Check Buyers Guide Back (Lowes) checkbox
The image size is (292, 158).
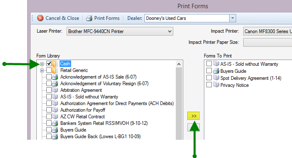pyautogui.click(x=49, y=136)
